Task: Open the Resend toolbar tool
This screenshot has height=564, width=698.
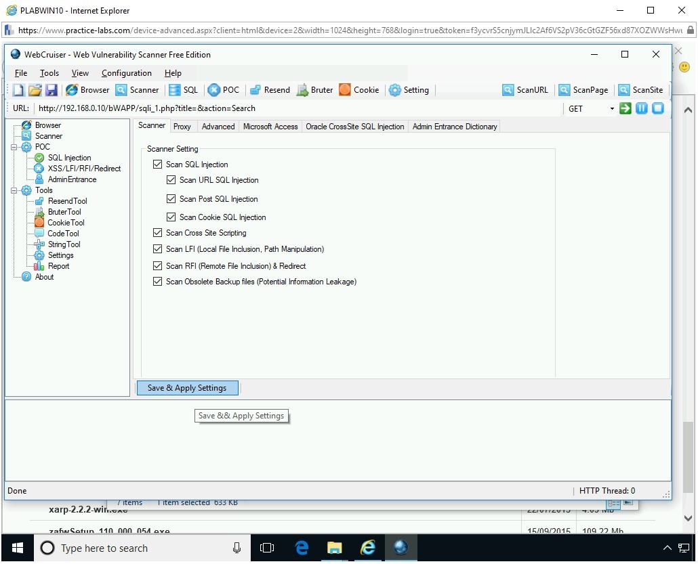Action: click(270, 90)
